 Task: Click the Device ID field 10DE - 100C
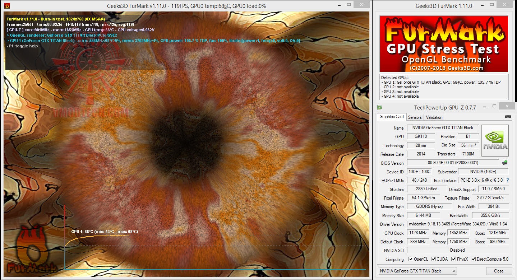[419, 172]
